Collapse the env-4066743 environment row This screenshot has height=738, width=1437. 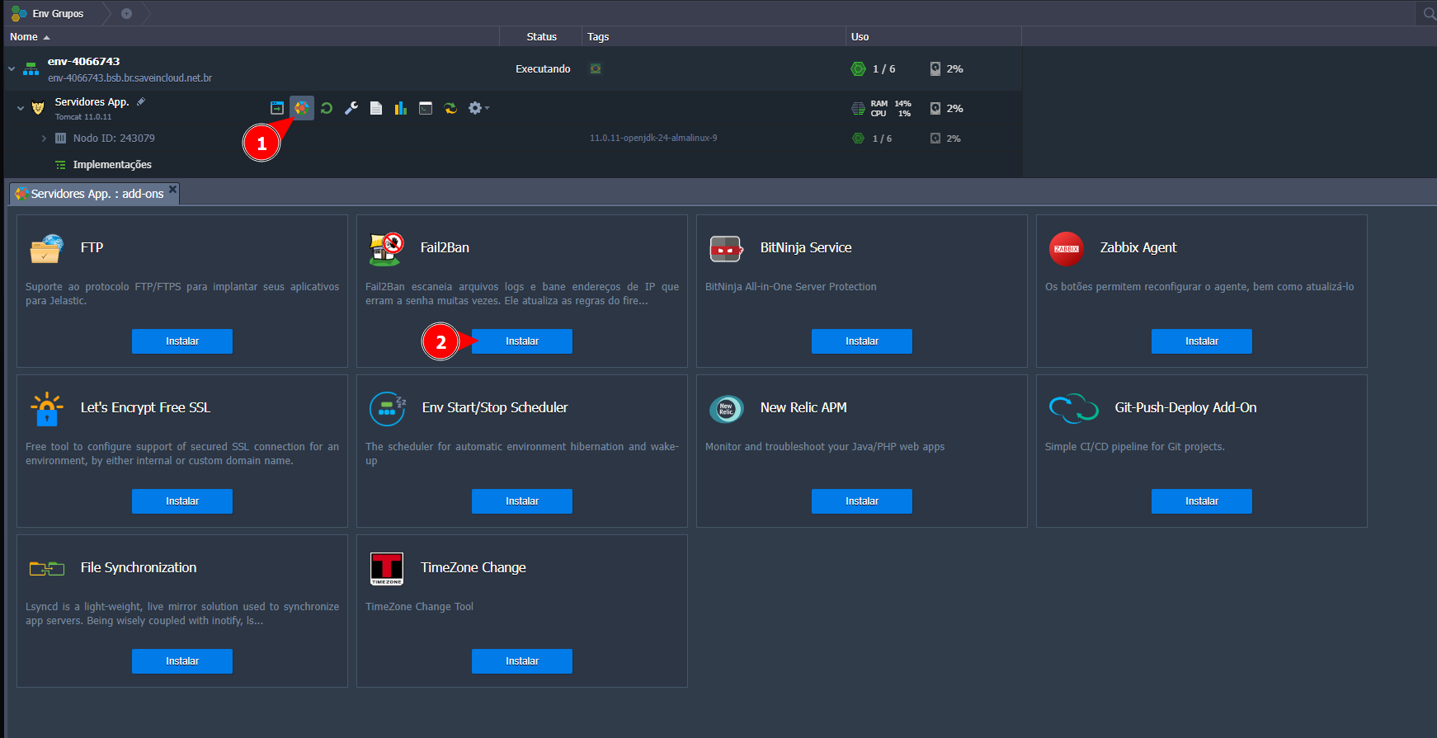click(x=12, y=69)
